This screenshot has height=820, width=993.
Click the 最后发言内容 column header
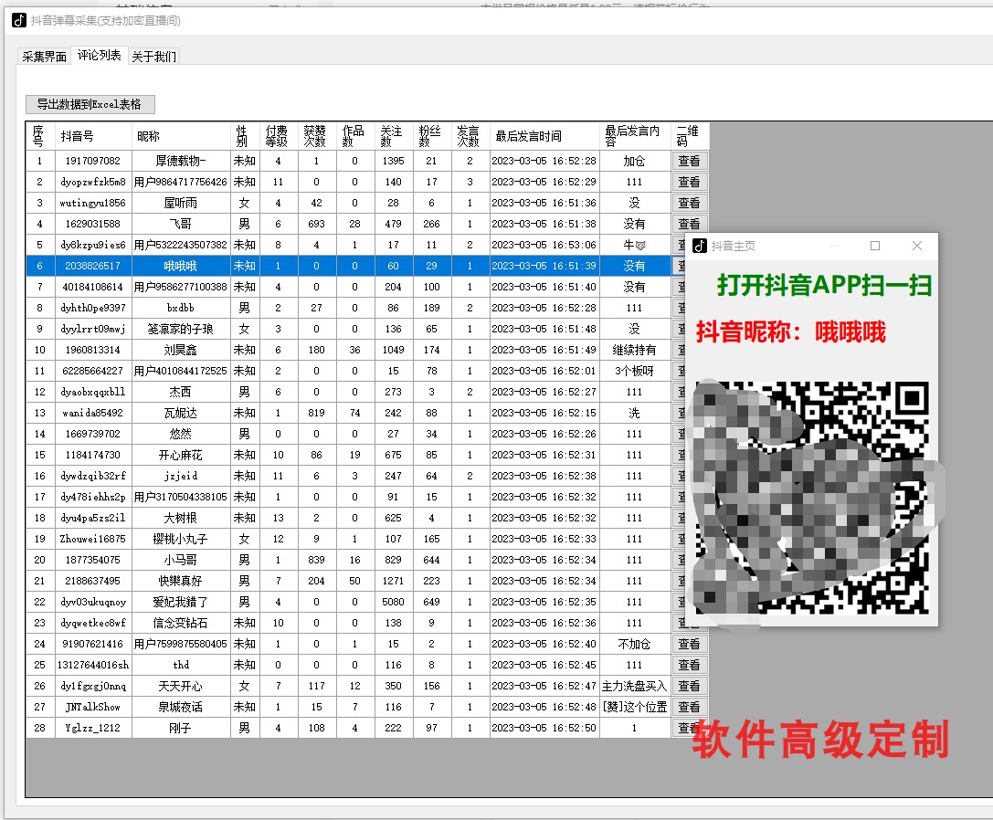[635, 136]
